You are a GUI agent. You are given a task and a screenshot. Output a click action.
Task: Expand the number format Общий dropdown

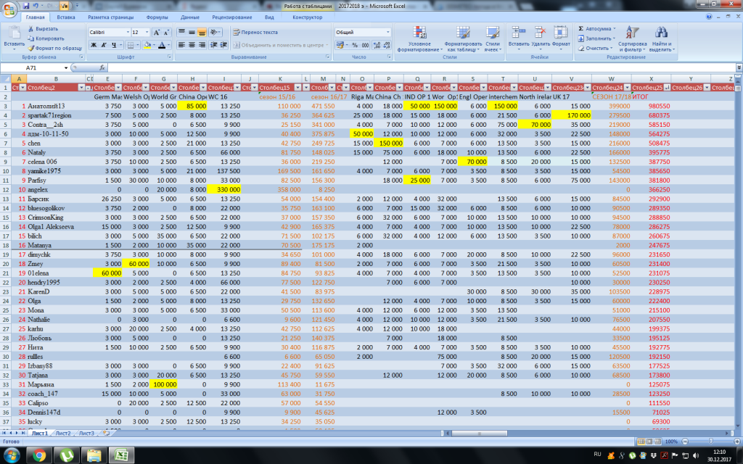[x=387, y=33]
